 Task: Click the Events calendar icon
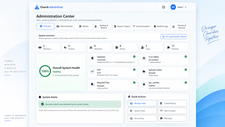pos(117,47)
